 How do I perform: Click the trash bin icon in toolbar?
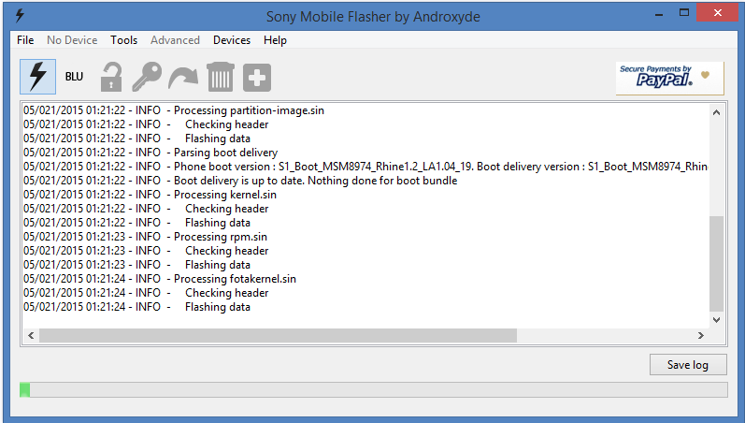220,77
